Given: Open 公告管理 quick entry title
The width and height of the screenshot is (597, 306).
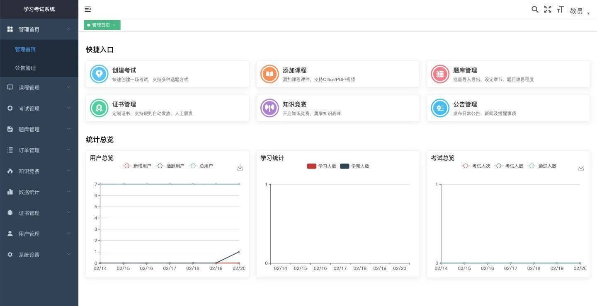Looking at the screenshot, I should [465, 104].
